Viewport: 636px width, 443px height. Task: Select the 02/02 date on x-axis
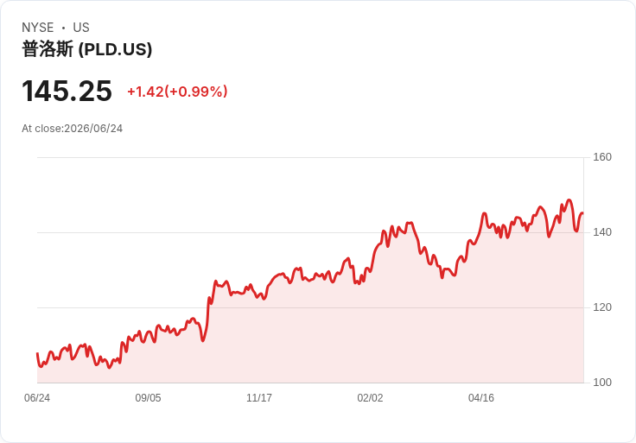370,398
